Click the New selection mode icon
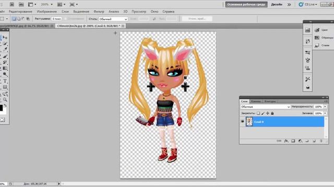 pos(14,19)
